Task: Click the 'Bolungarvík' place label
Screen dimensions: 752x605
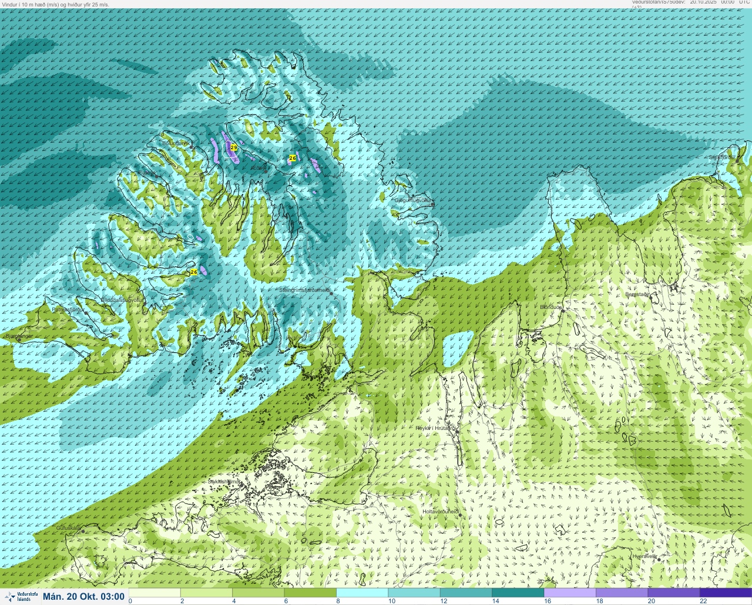Action: coord(176,143)
